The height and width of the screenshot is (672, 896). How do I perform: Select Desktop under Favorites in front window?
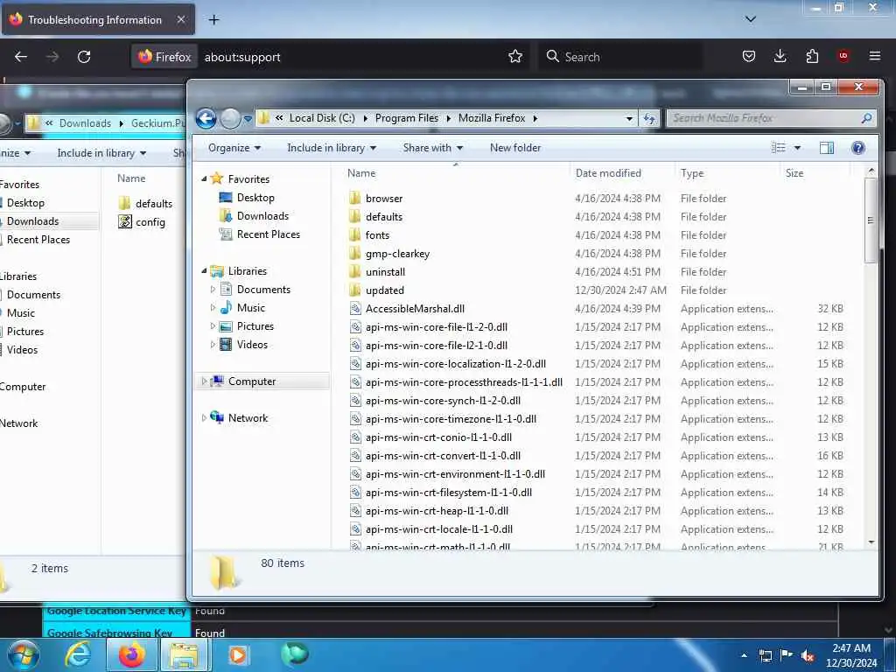pos(255,198)
